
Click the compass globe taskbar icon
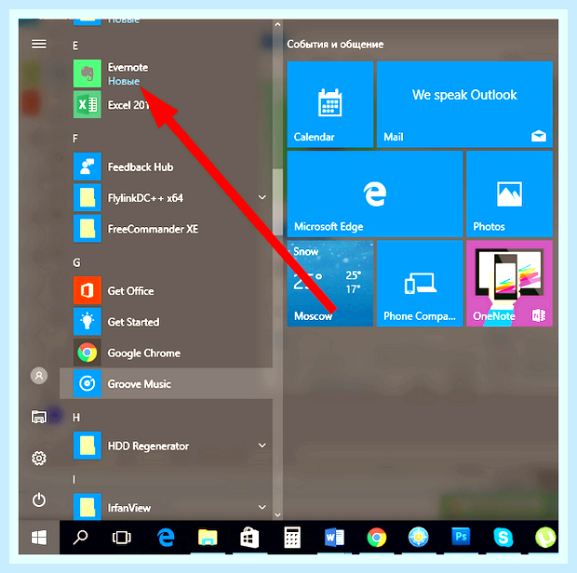pos(419,538)
